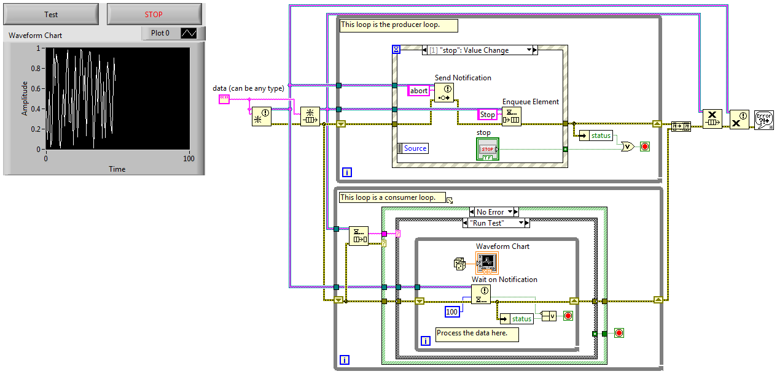This screenshot has height=374, width=777.
Task: Click the 100 numeric timeout constant
Action: [452, 312]
